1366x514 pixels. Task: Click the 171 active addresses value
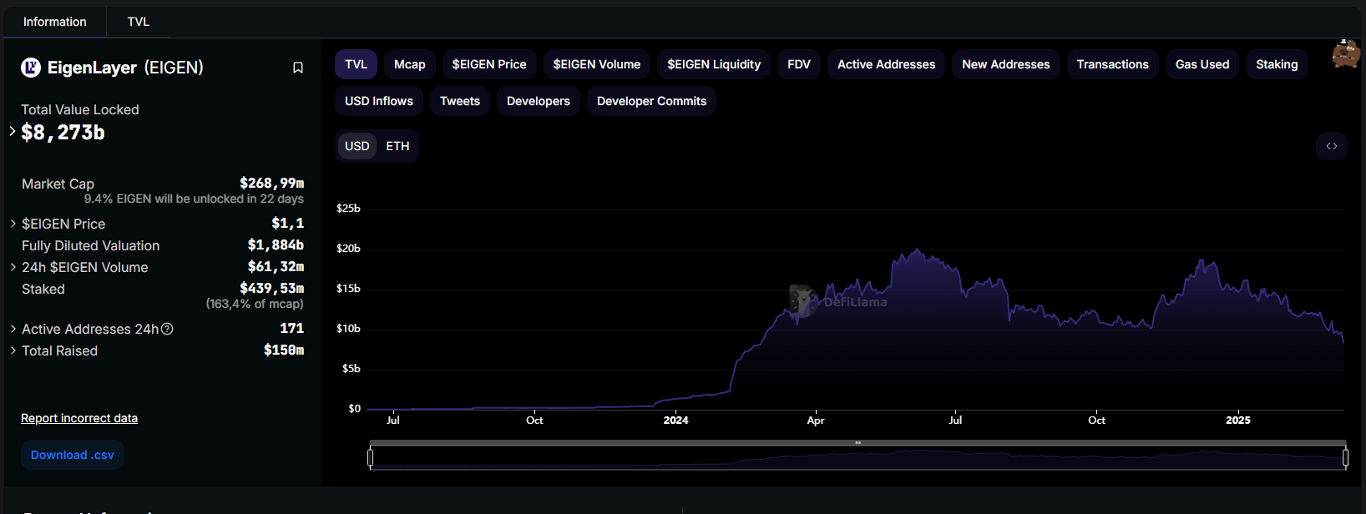(x=292, y=329)
